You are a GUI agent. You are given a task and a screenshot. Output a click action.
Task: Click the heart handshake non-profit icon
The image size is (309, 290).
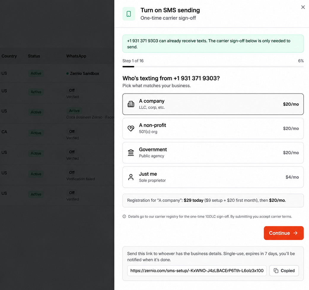pos(131,128)
